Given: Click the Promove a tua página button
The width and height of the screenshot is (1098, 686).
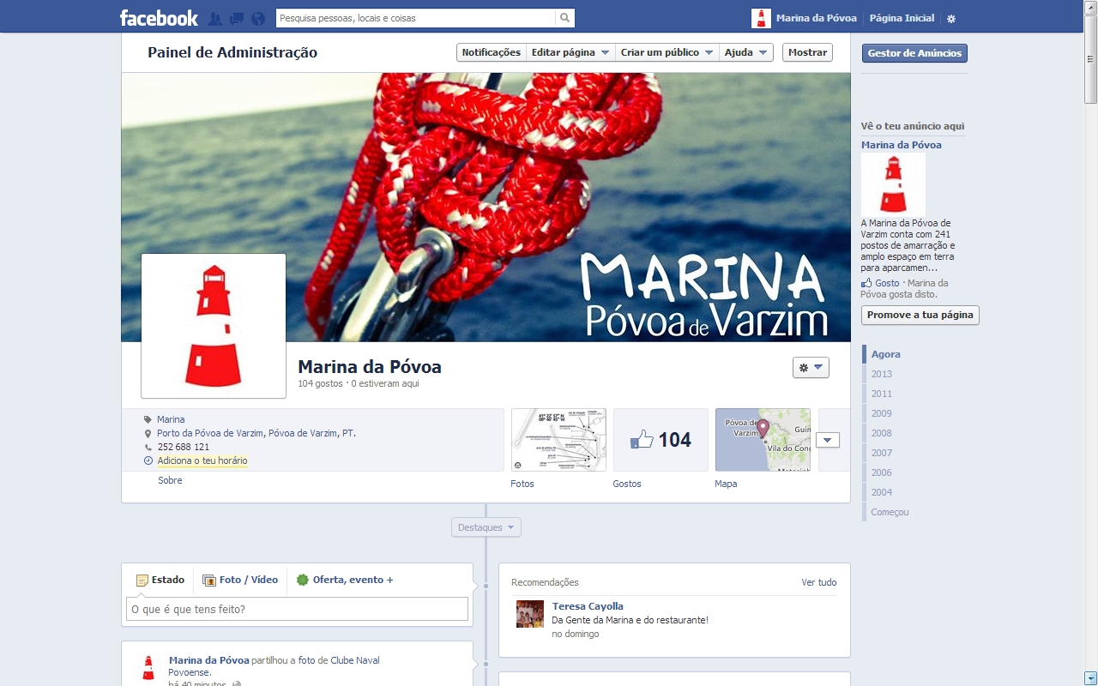Looking at the screenshot, I should coord(920,315).
